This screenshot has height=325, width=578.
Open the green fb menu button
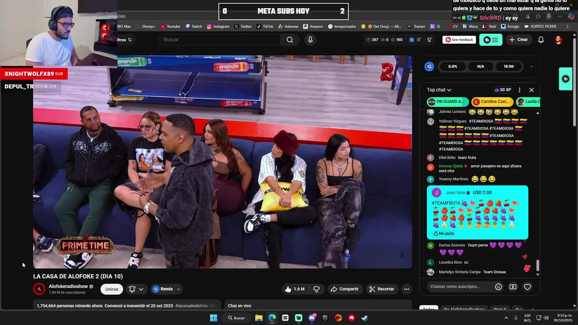[490, 40]
